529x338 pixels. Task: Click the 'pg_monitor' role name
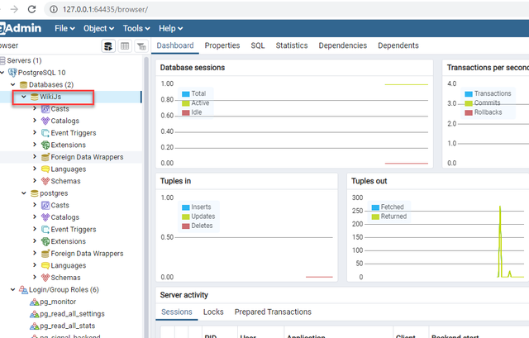[58, 302]
